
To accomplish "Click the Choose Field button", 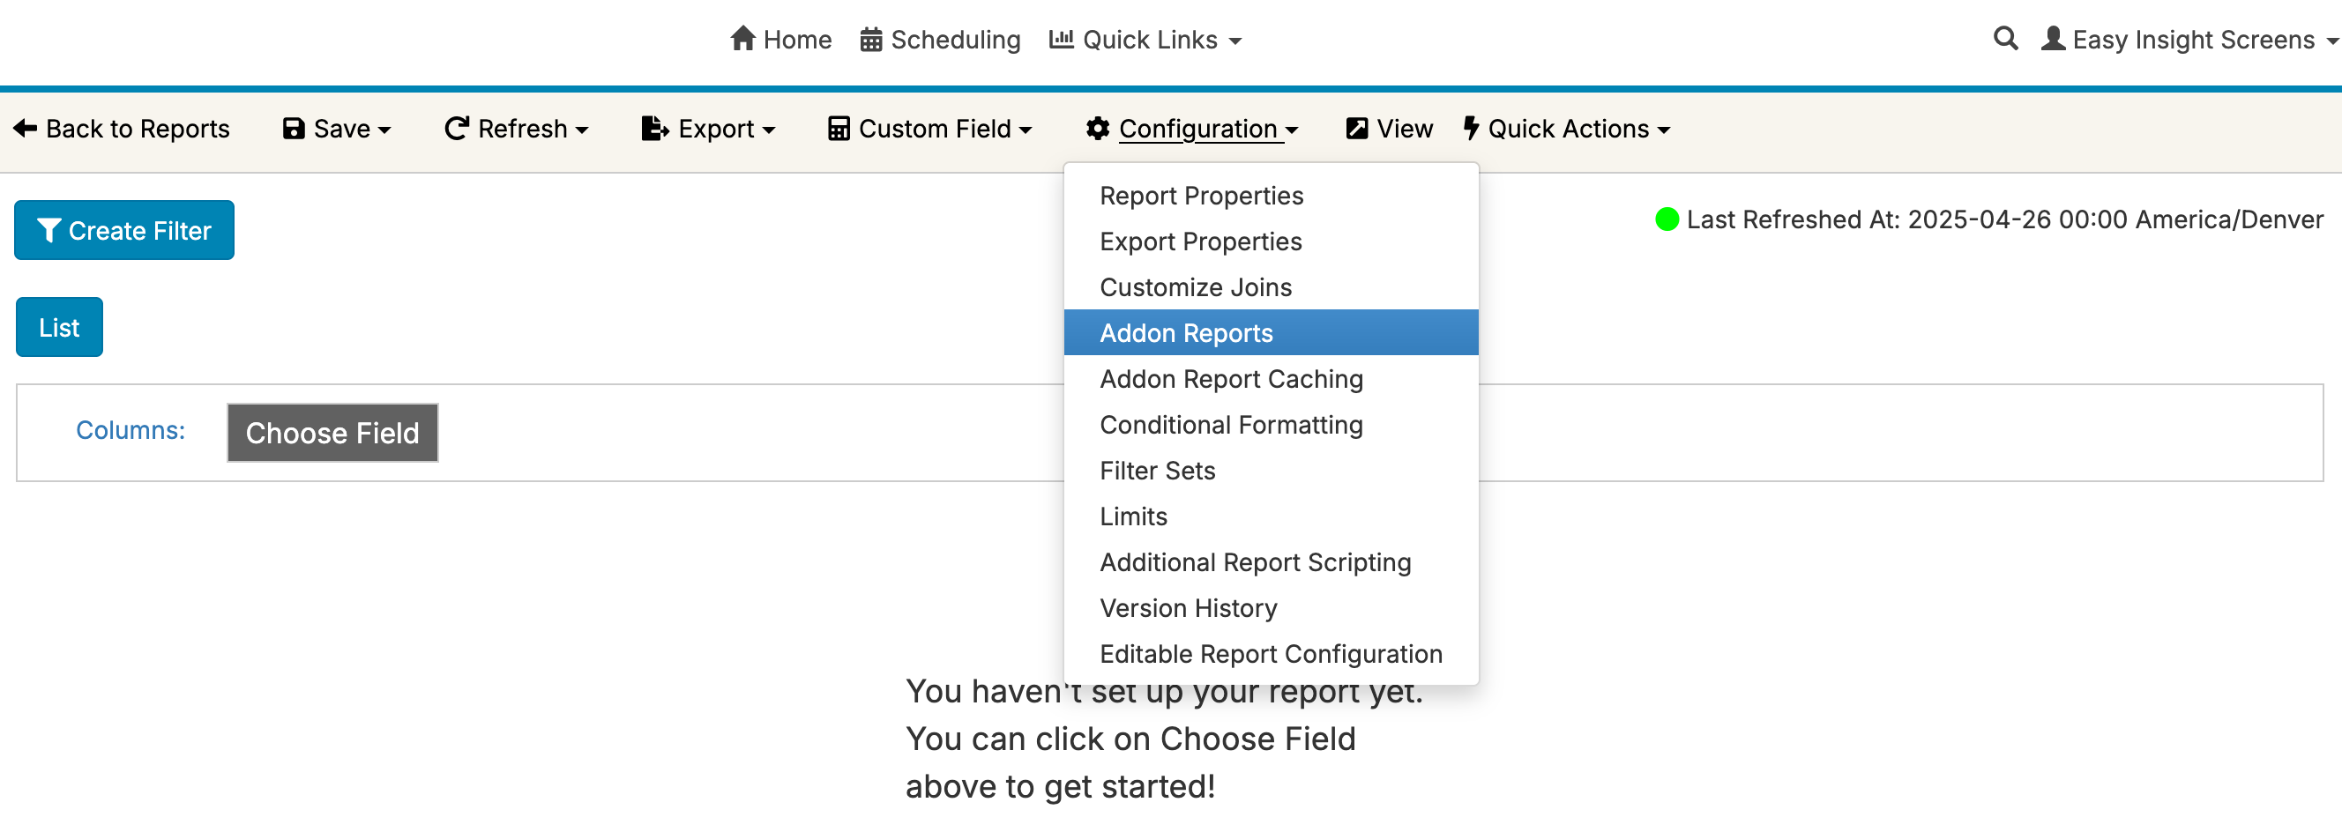I will [x=332, y=434].
